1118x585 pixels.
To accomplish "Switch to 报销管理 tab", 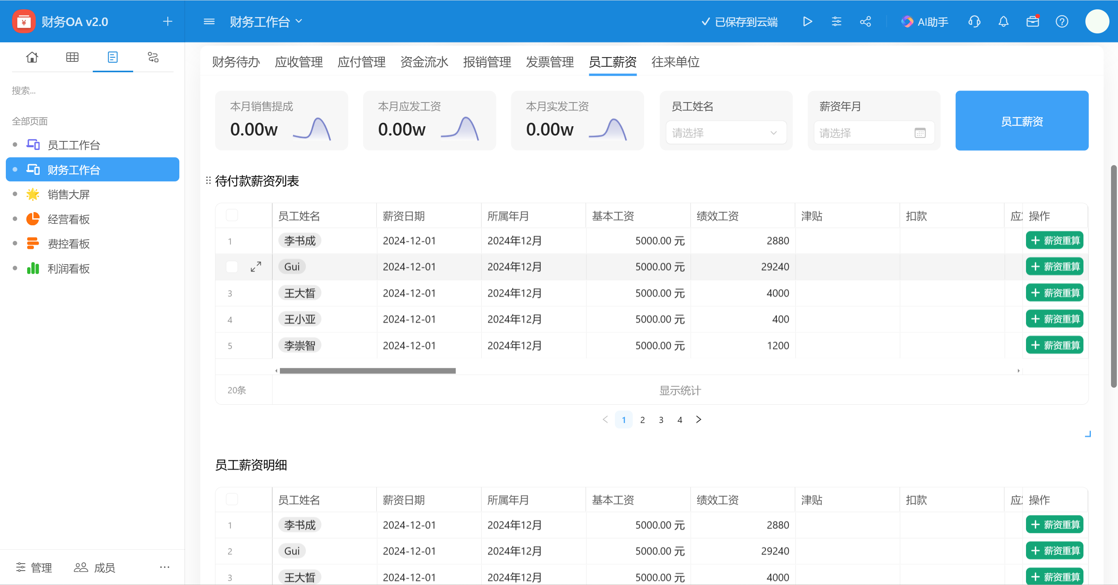I will click(x=487, y=62).
